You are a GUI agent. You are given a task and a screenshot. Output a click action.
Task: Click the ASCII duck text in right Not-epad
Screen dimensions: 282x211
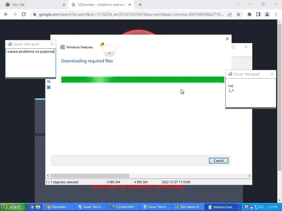click(x=231, y=88)
